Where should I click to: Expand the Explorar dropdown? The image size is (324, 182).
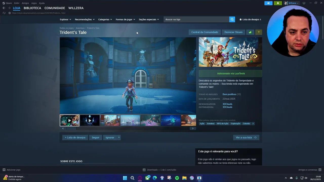click(x=65, y=19)
